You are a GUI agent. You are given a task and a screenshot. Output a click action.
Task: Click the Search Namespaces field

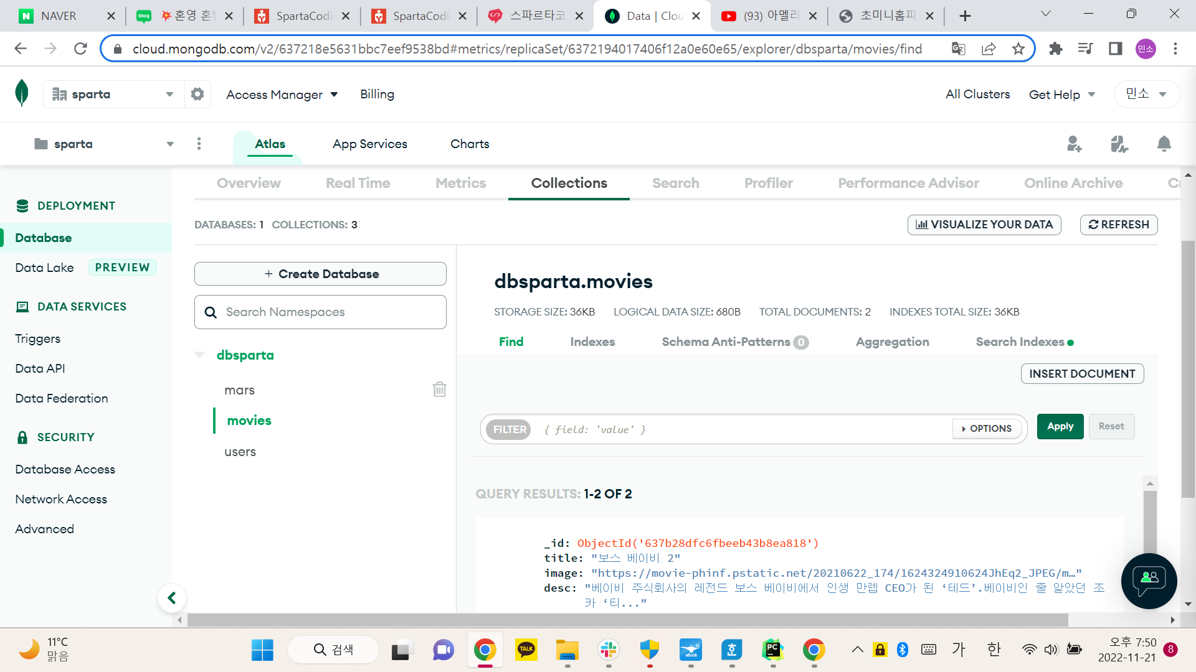(320, 312)
